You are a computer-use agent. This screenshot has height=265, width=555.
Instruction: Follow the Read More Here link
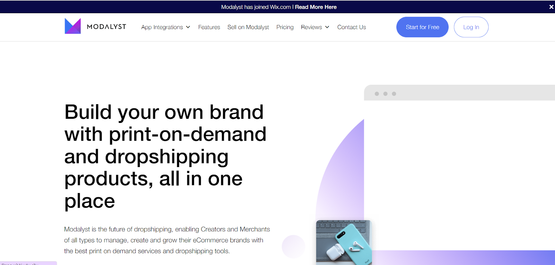[316, 7]
